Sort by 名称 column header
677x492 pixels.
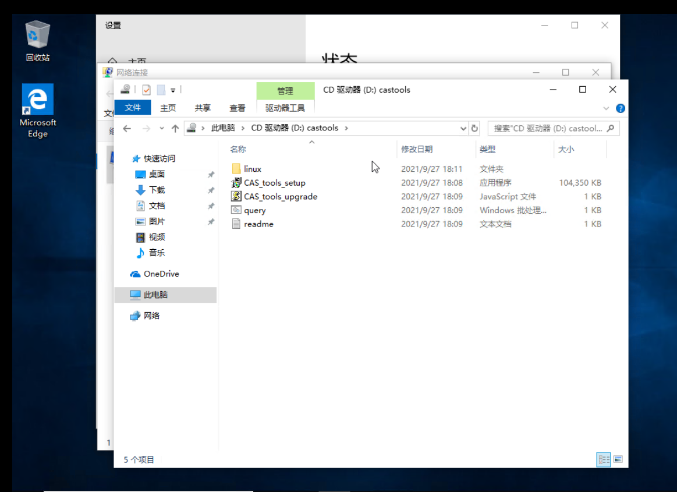click(238, 150)
